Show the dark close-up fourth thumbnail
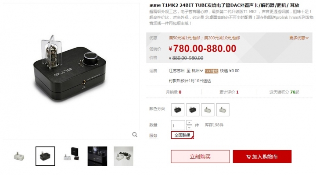The height and width of the screenshot is (175, 316). (97, 156)
